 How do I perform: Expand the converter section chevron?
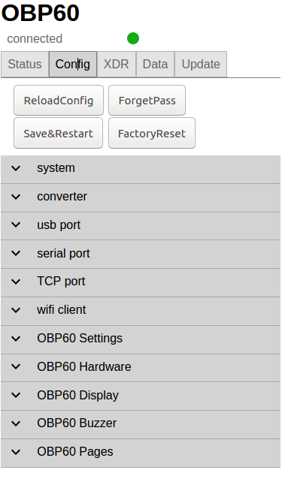16,197
